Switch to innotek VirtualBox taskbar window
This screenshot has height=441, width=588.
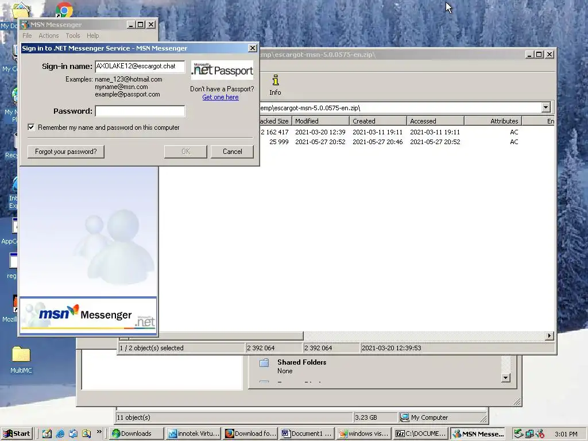194,434
